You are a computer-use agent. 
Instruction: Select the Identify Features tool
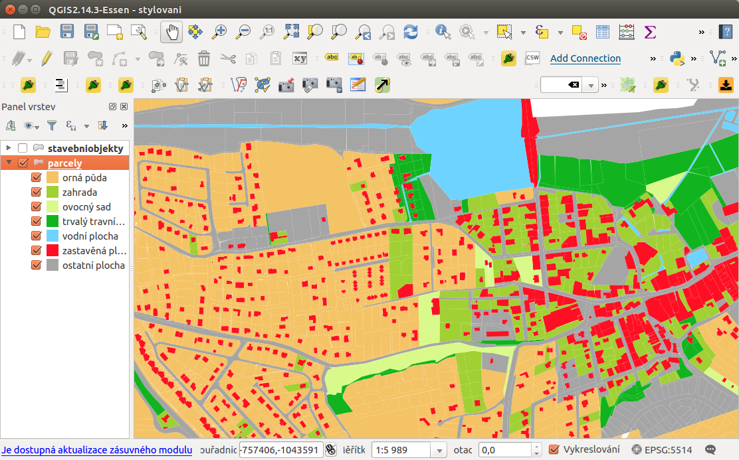pyautogui.click(x=443, y=32)
